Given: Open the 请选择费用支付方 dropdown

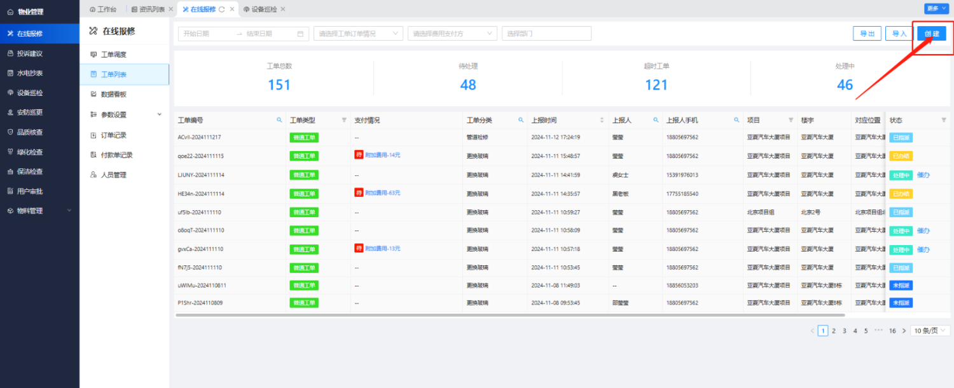Looking at the screenshot, I should [452, 34].
